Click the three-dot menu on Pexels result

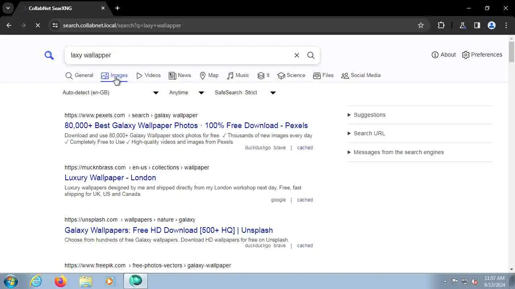291,148
